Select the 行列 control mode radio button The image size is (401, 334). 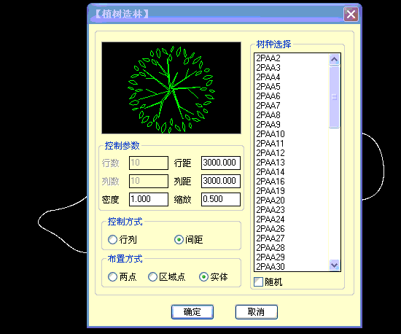coord(112,240)
